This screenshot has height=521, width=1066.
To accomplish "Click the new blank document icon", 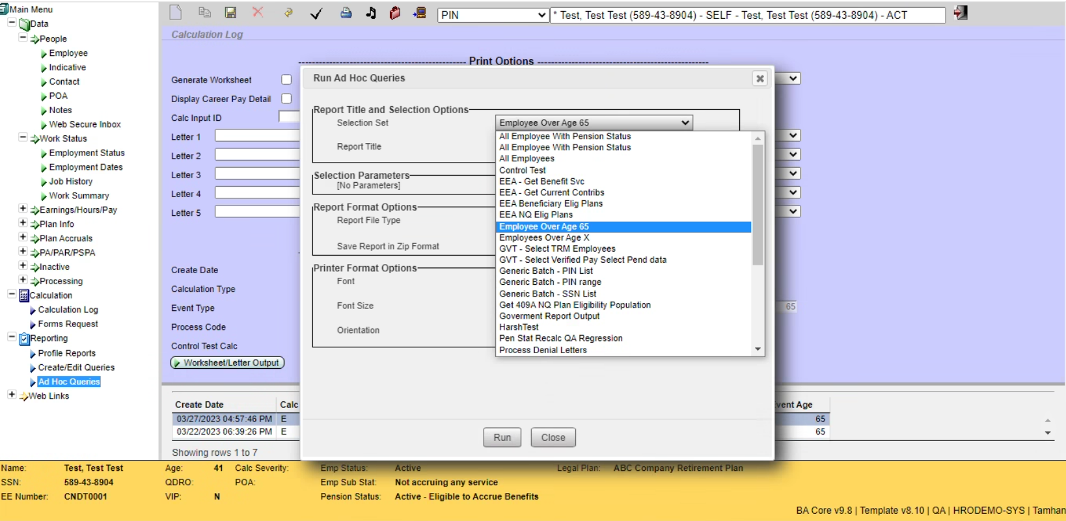I will (175, 13).
